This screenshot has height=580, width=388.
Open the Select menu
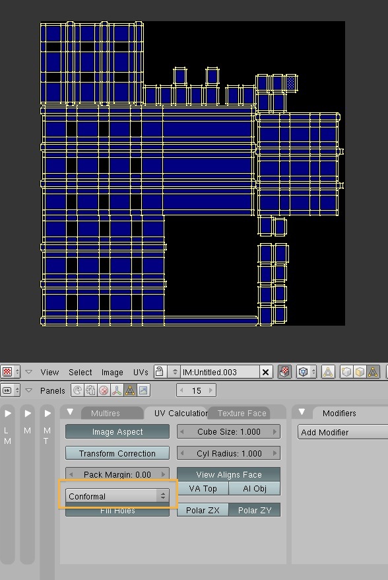(81, 372)
